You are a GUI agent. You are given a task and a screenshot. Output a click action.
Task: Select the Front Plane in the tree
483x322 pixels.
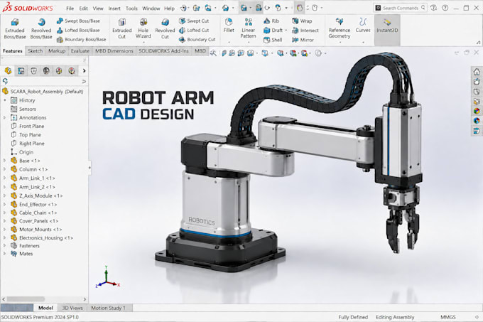28,126
